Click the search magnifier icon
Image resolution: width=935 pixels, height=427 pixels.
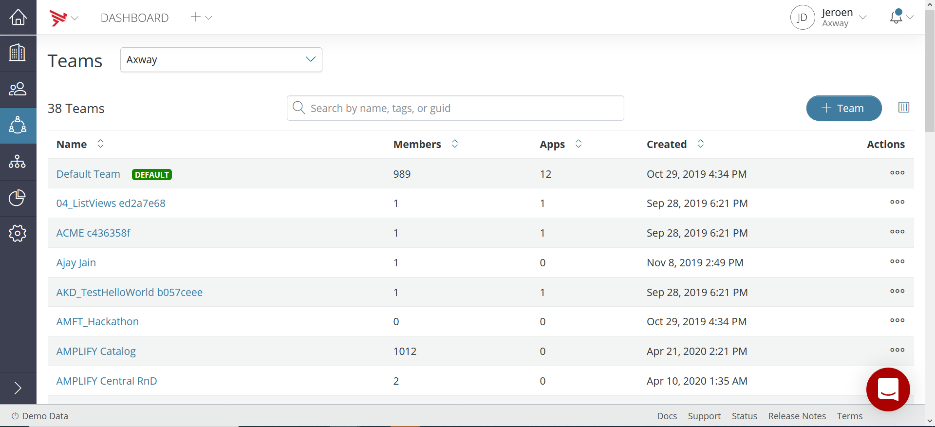point(299,108)
